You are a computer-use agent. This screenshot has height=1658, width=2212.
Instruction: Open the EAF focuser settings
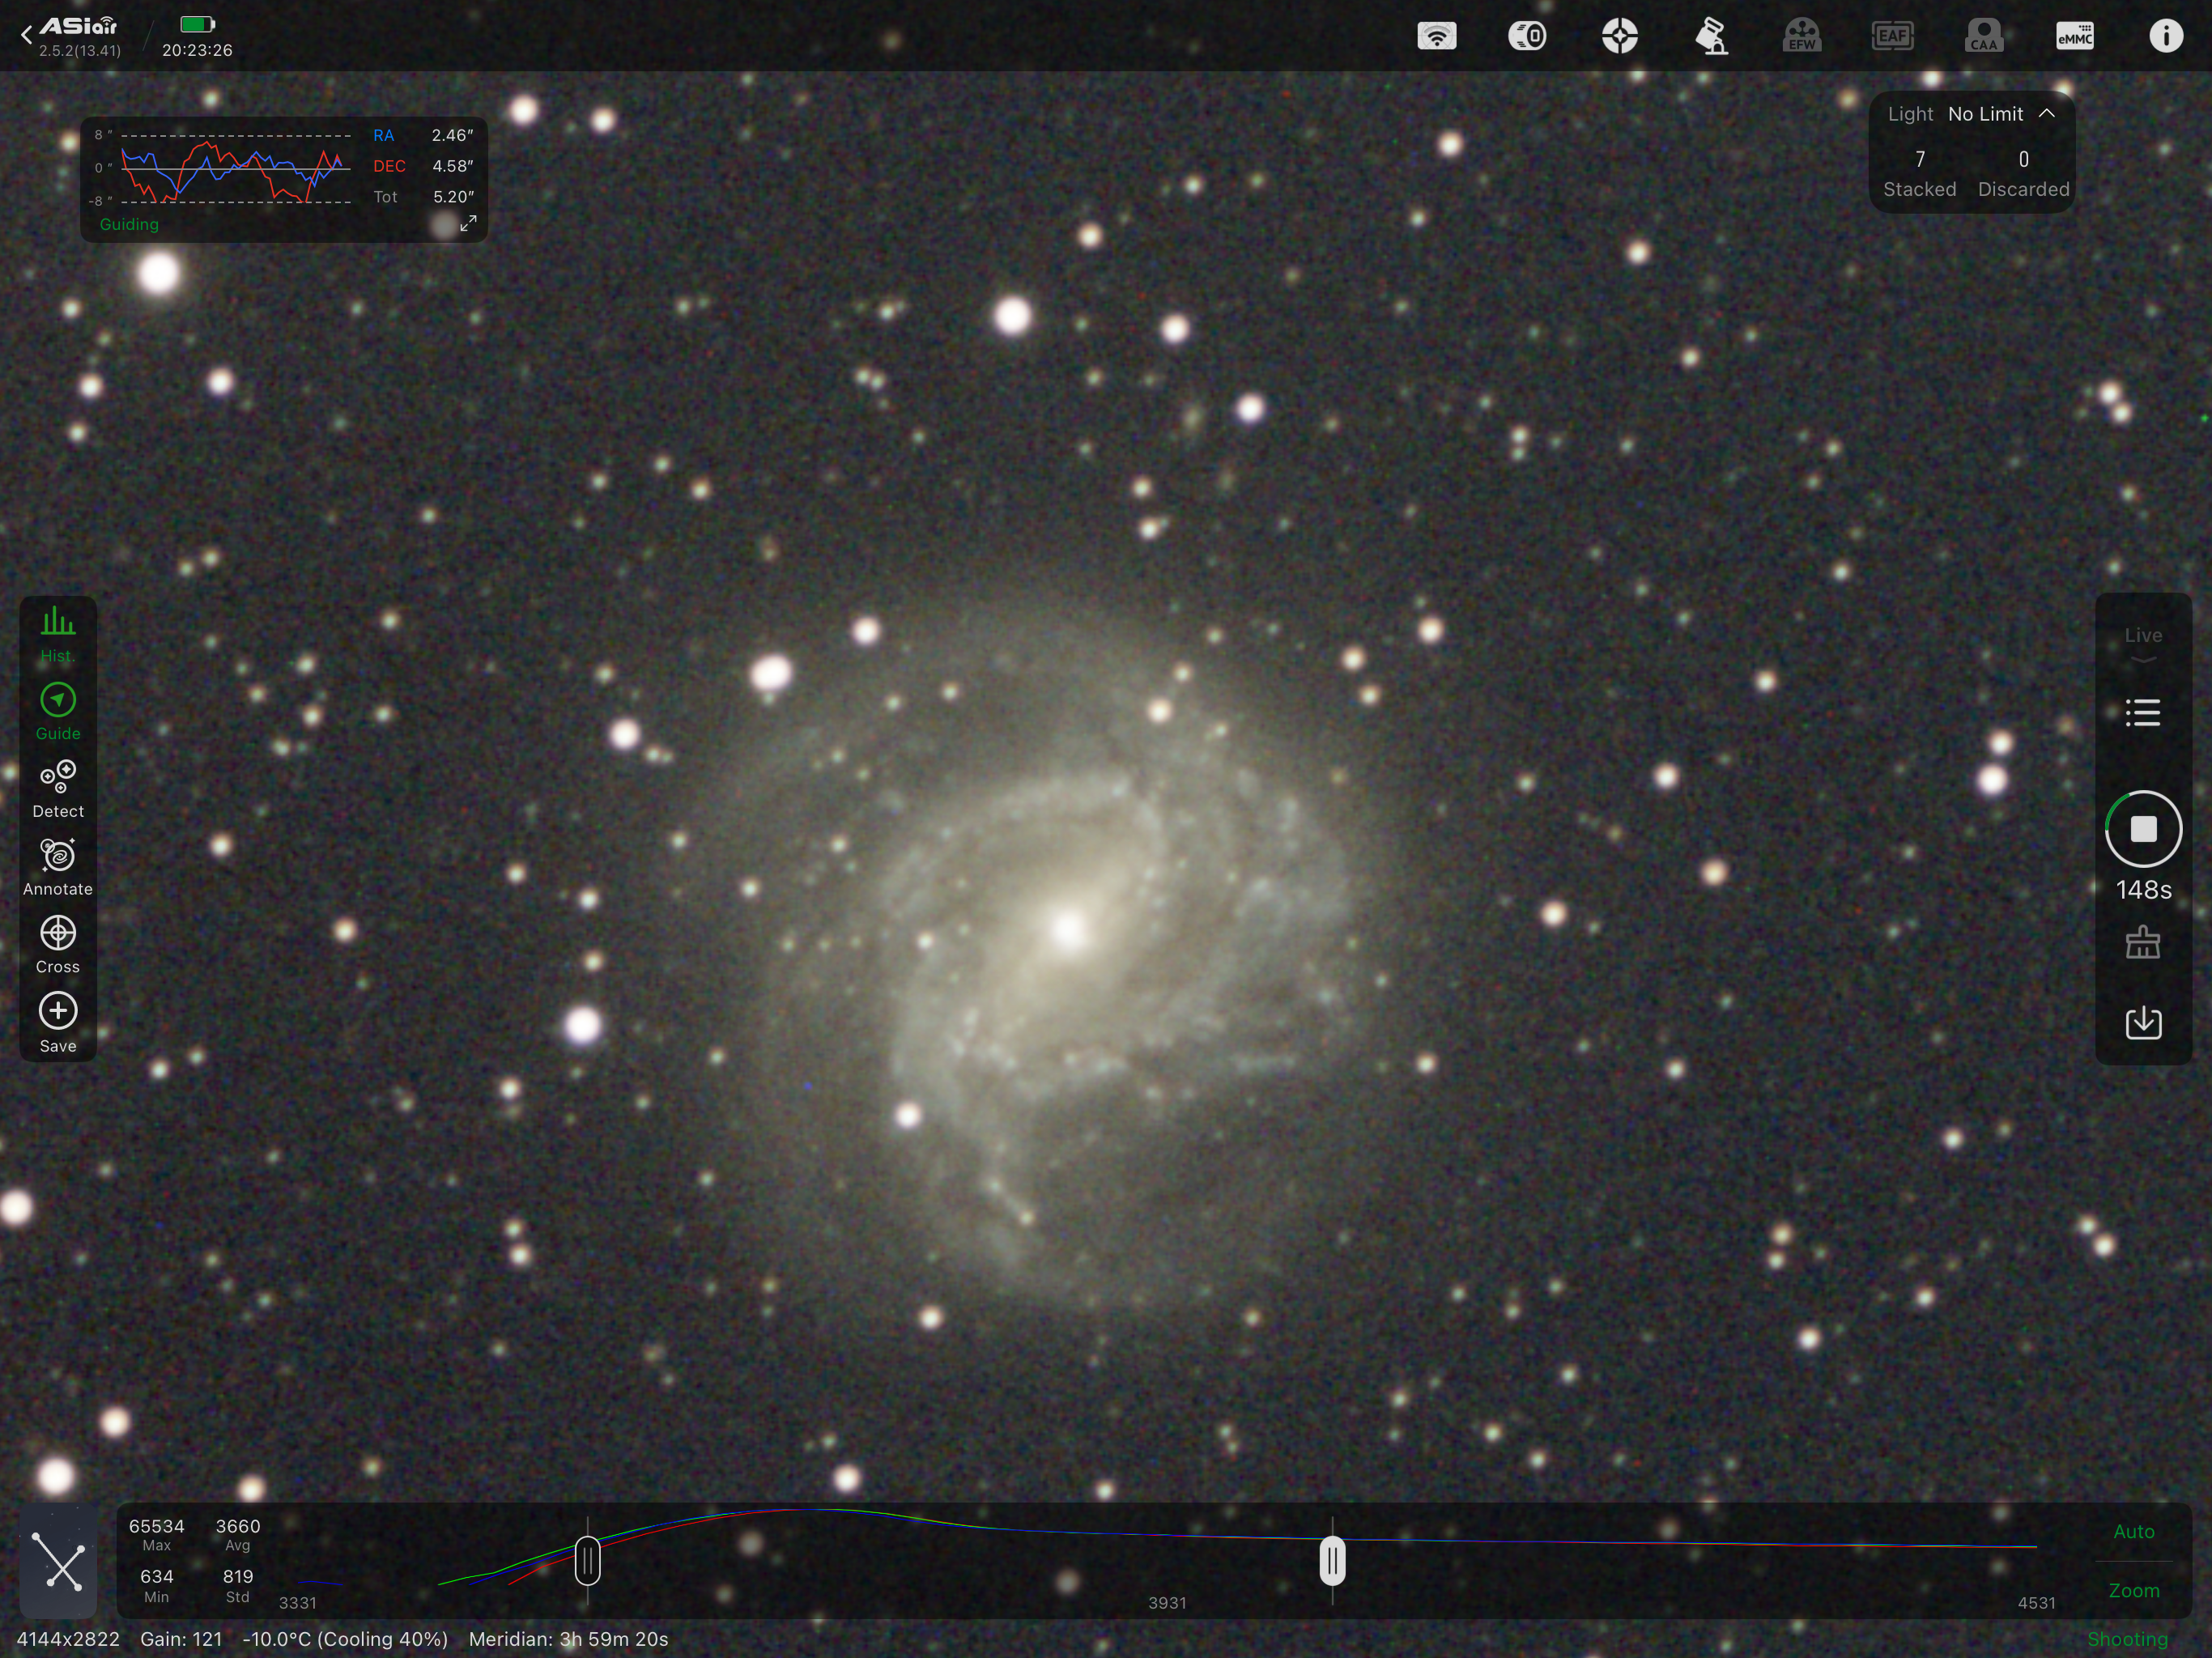[x=1892, y=37]
